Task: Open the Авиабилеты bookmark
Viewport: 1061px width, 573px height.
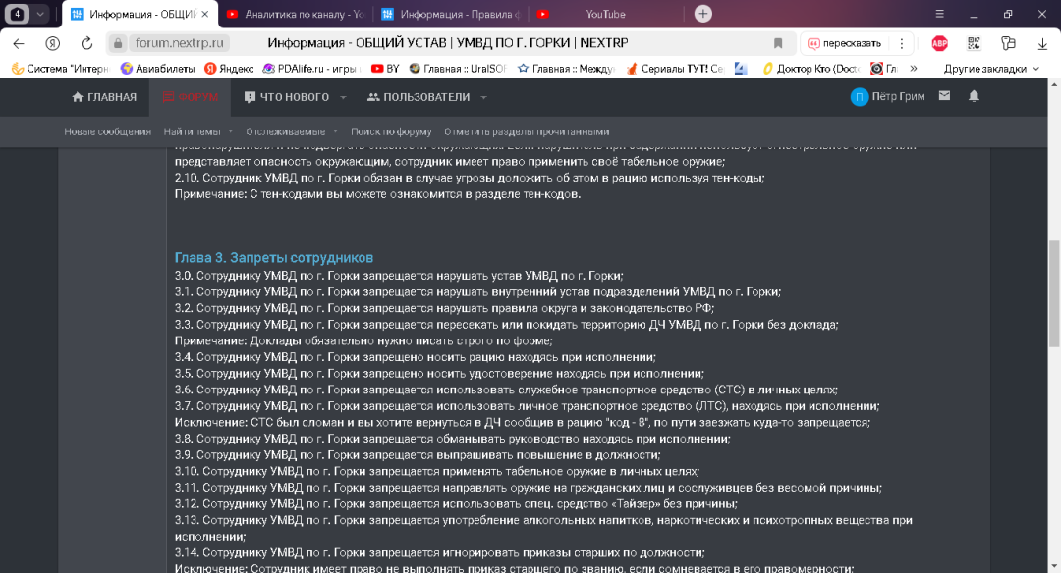Action: 157,69
